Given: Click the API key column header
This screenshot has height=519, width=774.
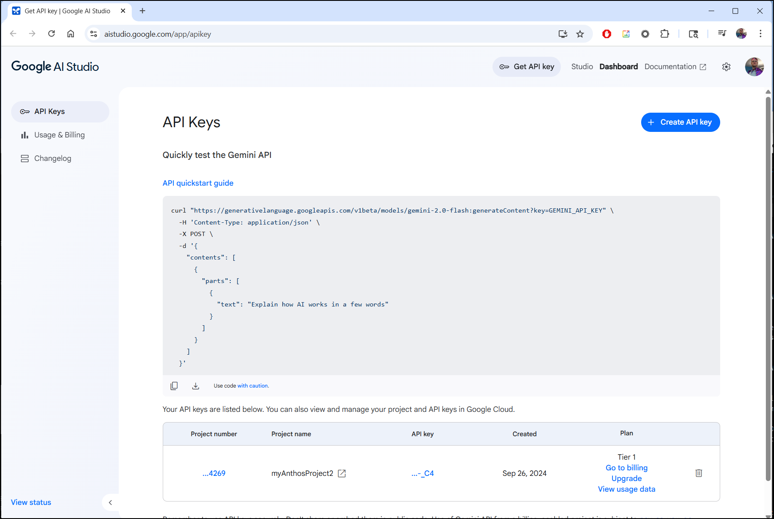Looking at the screenshot, I should 422,434.
